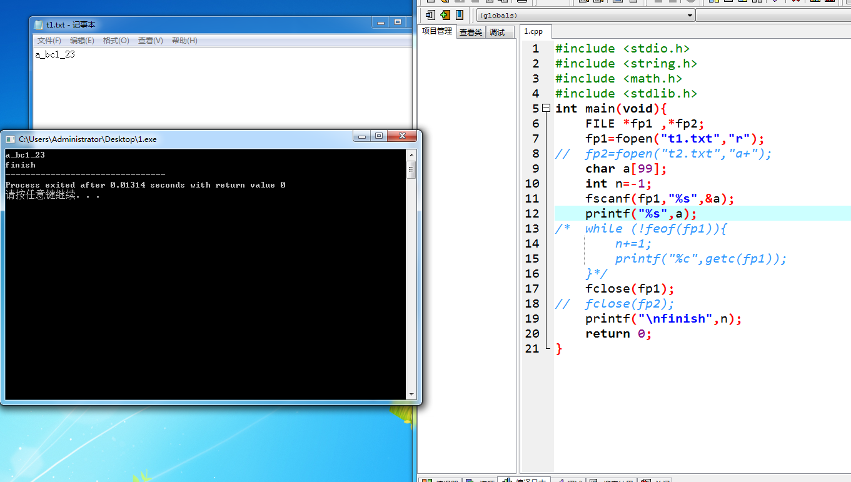Click line number 1 in the gutter
Image resolution: width=851 pixels, height=482 pixels.
[x=535, y=48]
